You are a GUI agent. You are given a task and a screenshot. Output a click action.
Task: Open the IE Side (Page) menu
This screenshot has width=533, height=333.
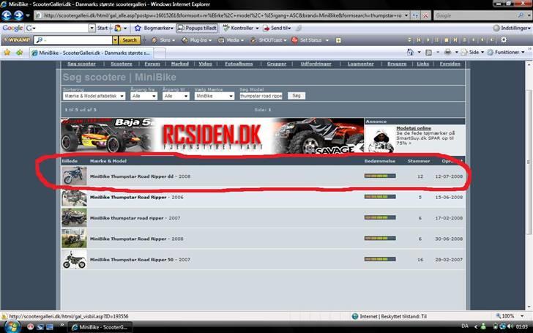(472, 53)
